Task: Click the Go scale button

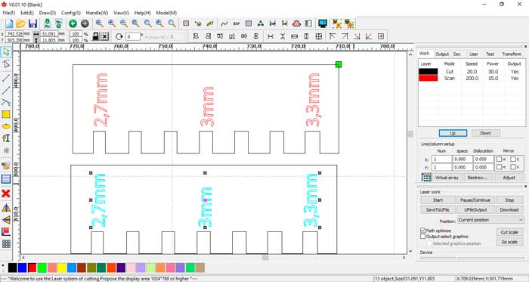Action: pos(509,242)
